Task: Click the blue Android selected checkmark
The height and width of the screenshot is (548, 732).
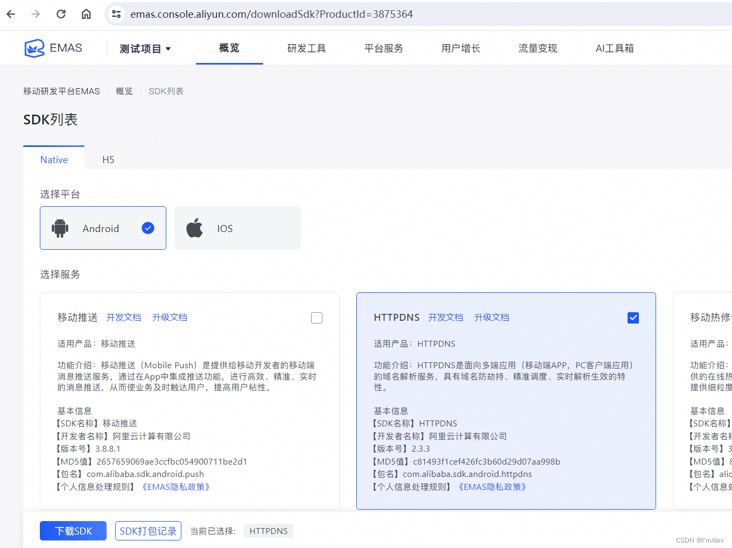Action: [x=148, y=228]
